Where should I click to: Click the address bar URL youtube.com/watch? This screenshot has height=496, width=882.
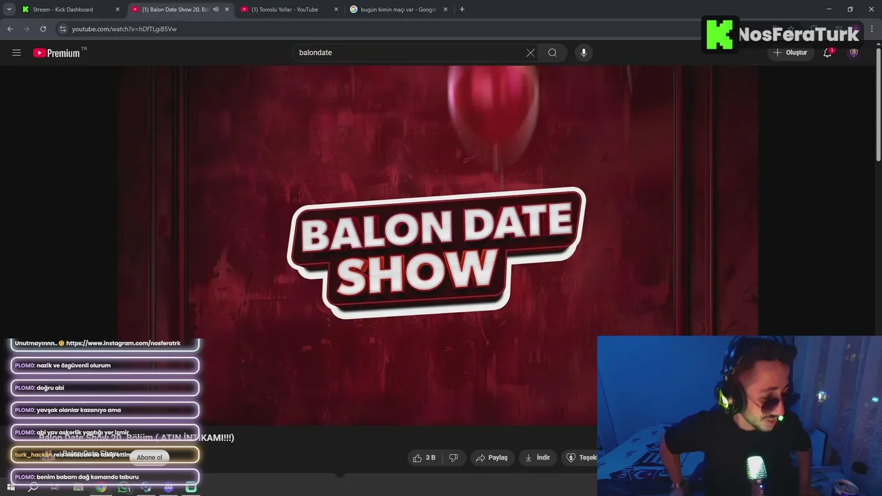pyautogui.click(x=124, y=29)
